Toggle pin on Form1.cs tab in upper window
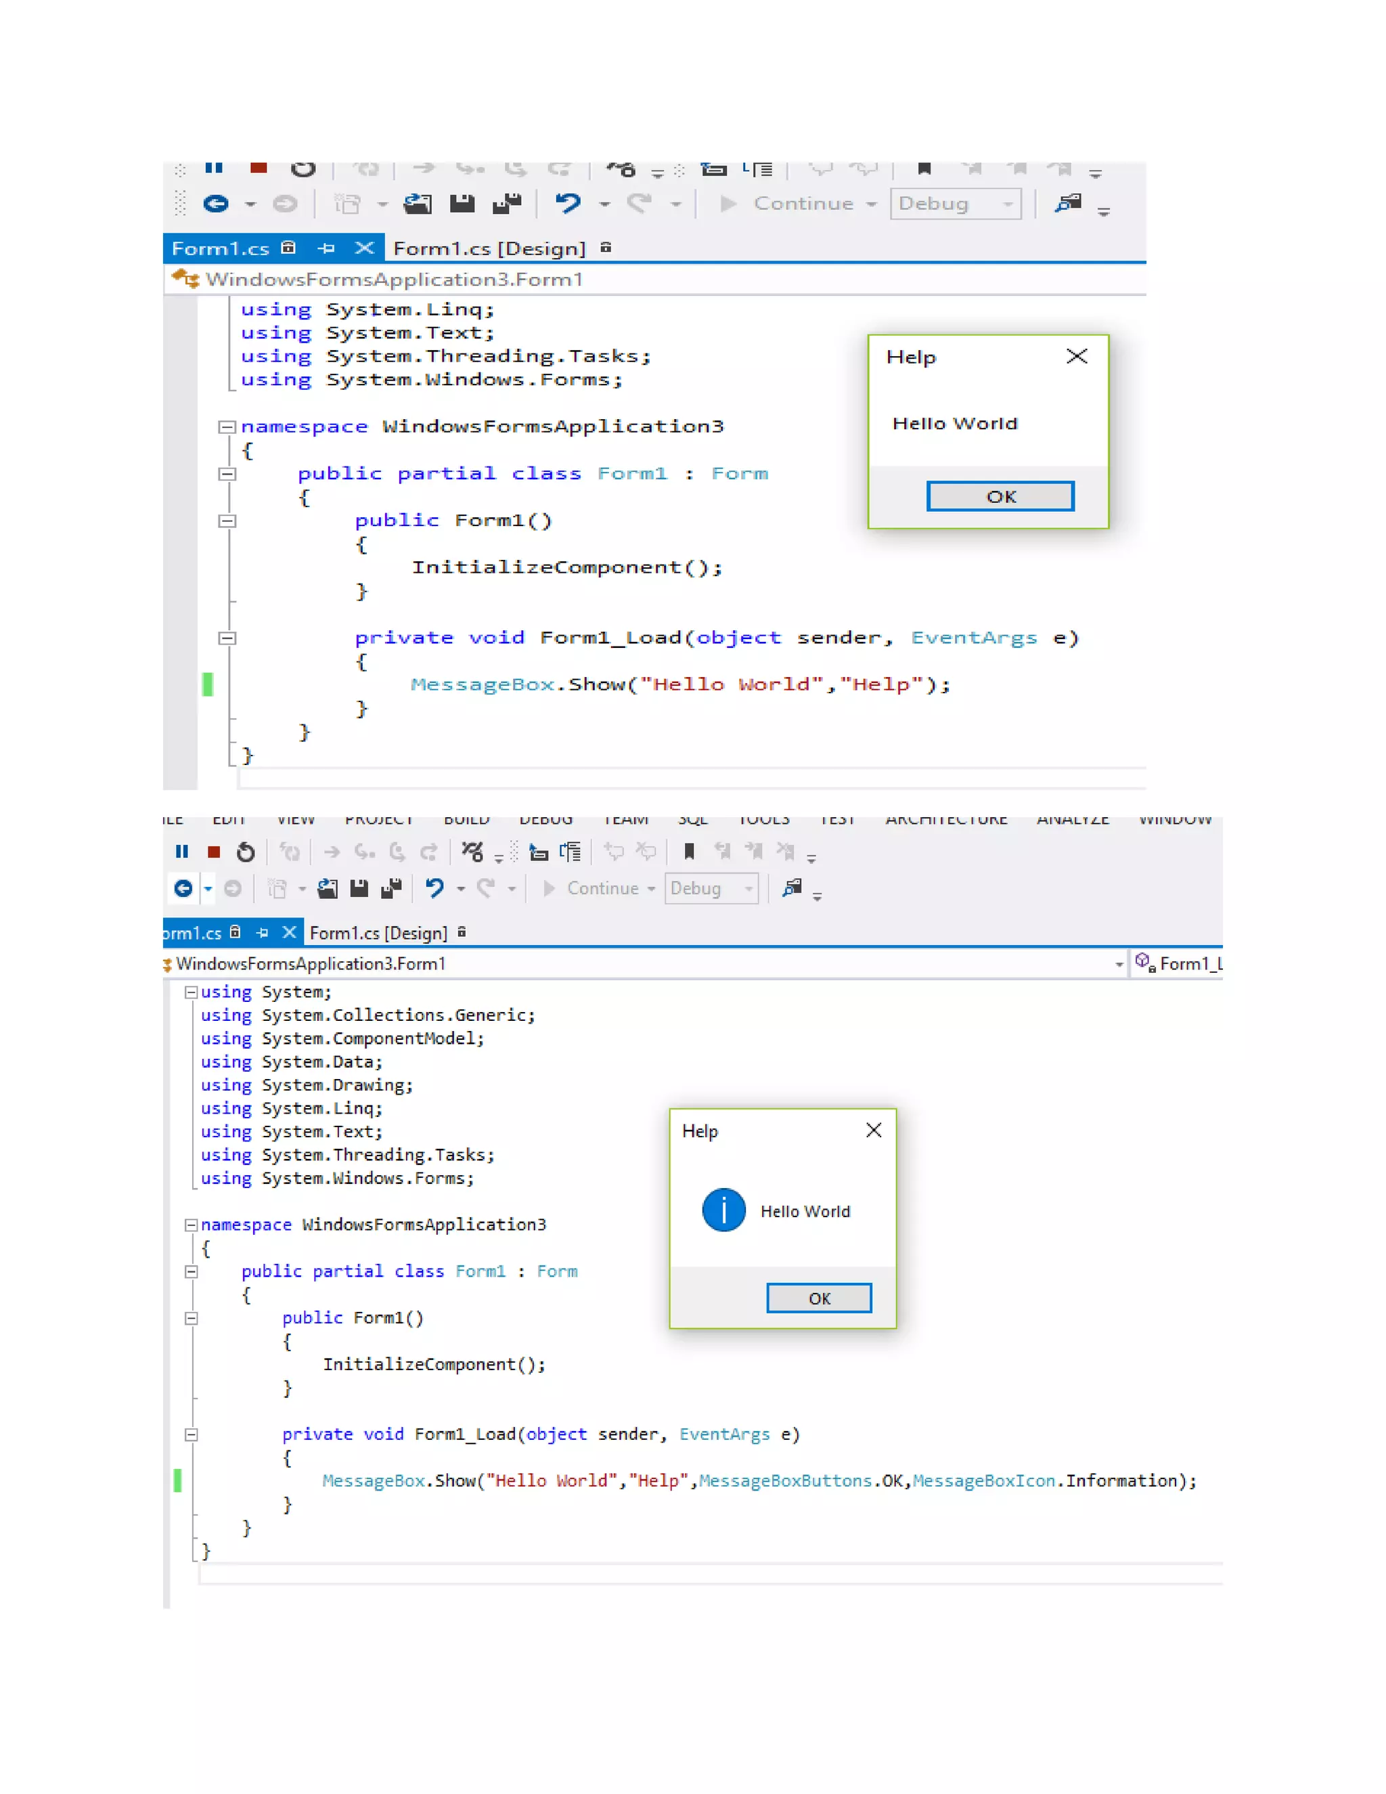This screenshot has width=1386, height=1794. 326,248
